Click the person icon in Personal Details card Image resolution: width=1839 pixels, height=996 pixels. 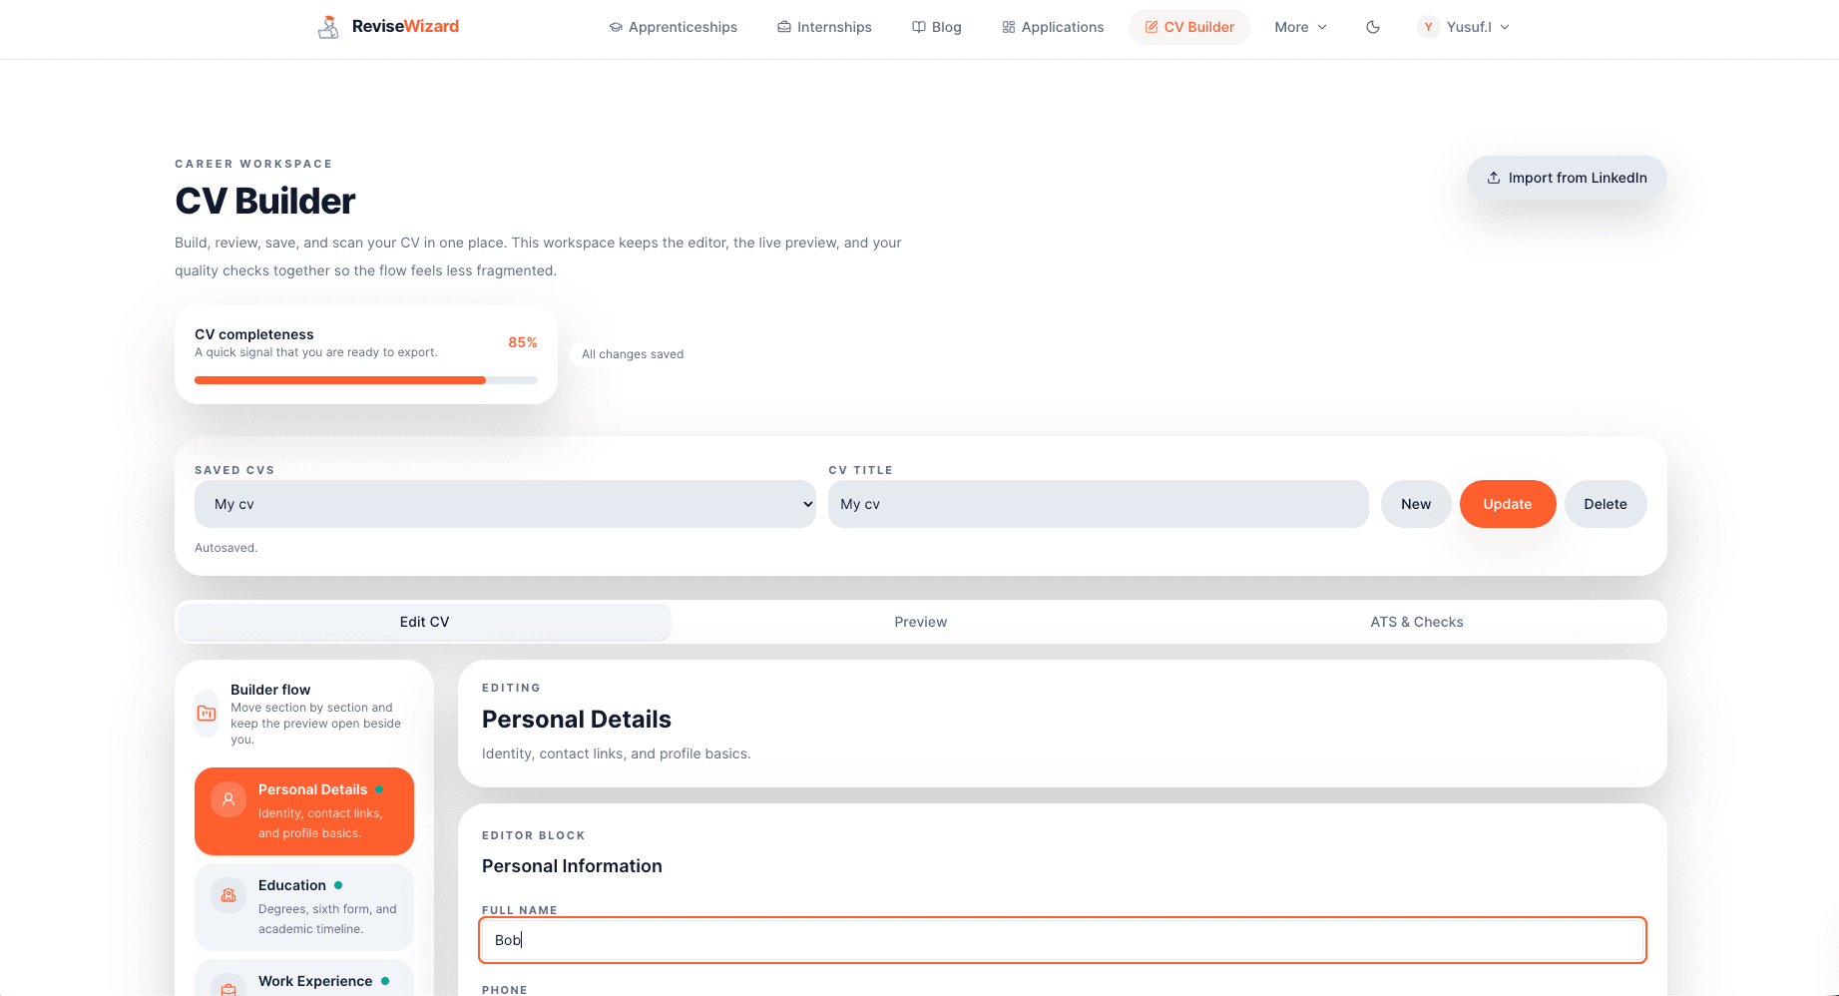(x=229, y=799)
